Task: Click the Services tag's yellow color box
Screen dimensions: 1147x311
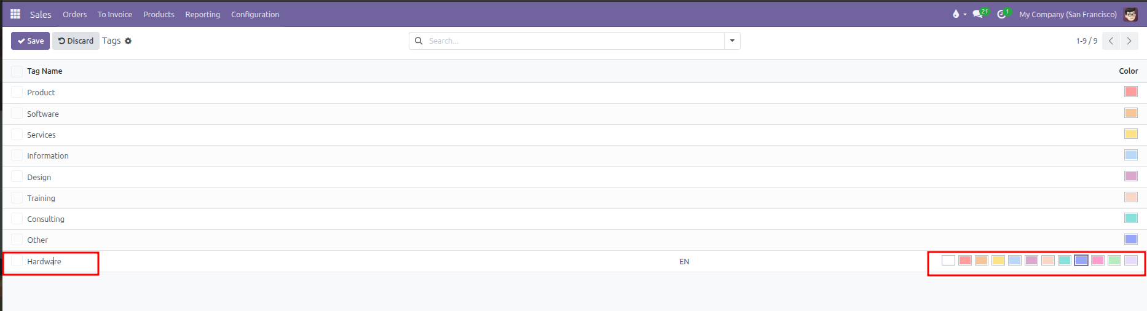Action: pos(1131,134)
